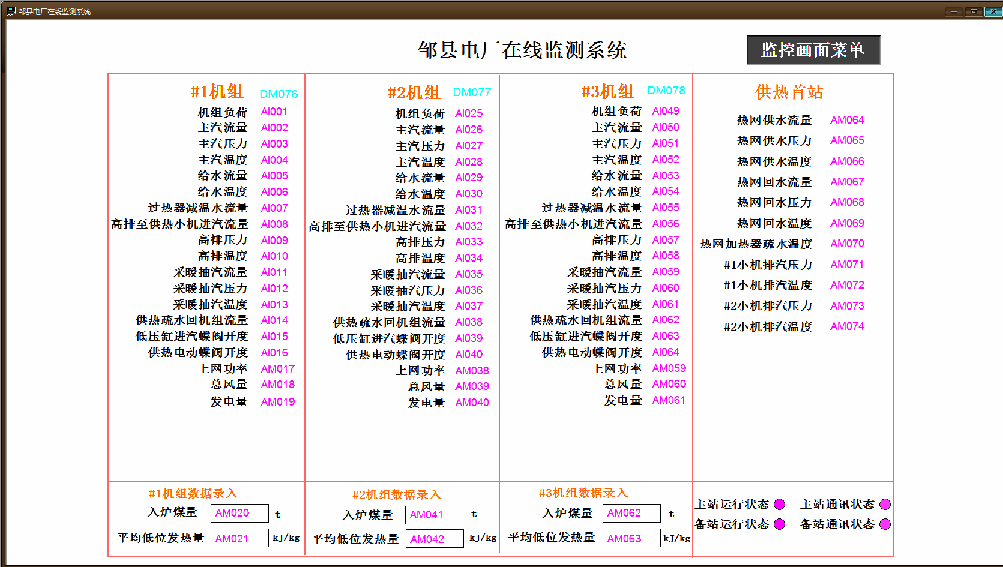Viewport: 1003px width, 567px height.
Task: Click the 备站通讯状态 magenta indicator
Action: click(885, 524)
